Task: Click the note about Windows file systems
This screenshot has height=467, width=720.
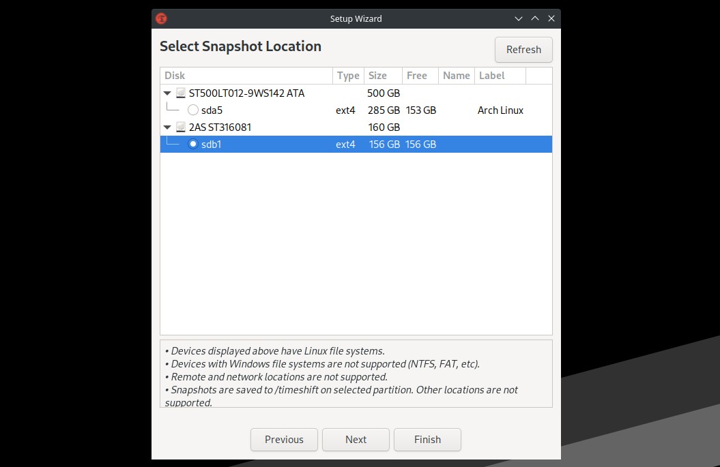Action: tap(322, 364)
